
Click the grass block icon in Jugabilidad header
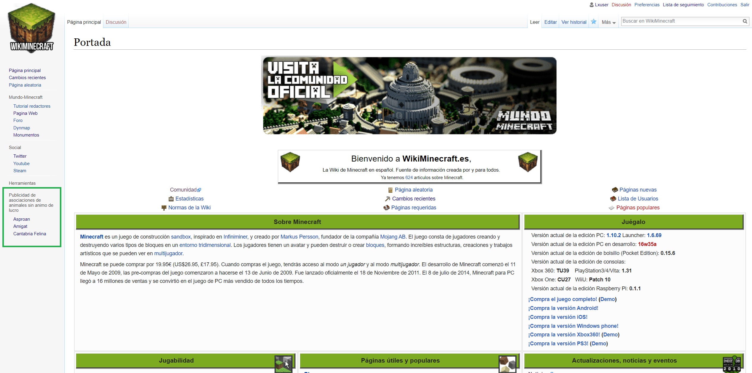click(x=283, y=364)
